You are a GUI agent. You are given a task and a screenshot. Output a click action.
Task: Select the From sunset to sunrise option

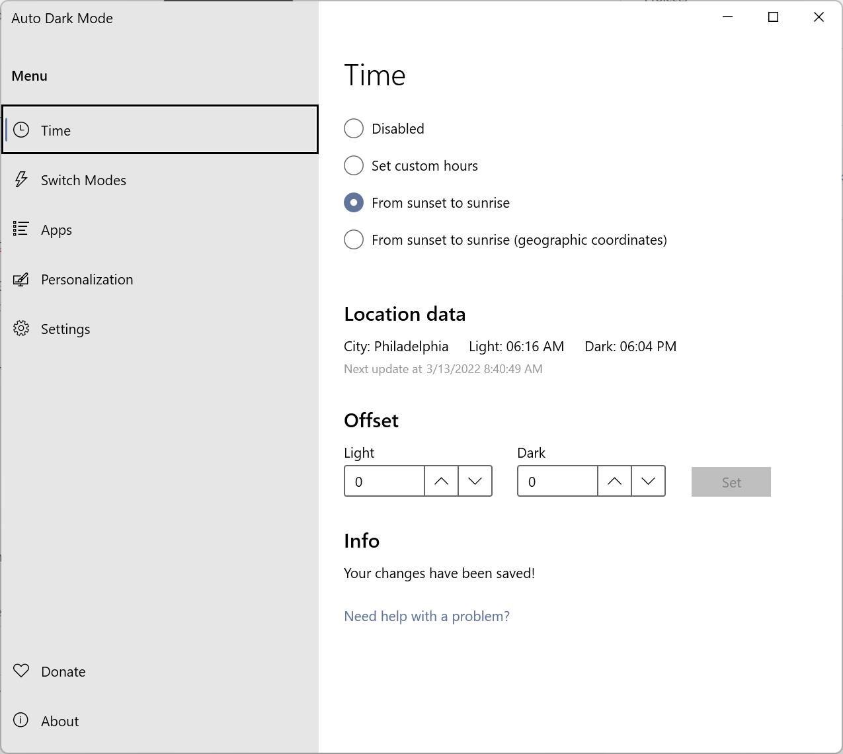coord(354,202)
